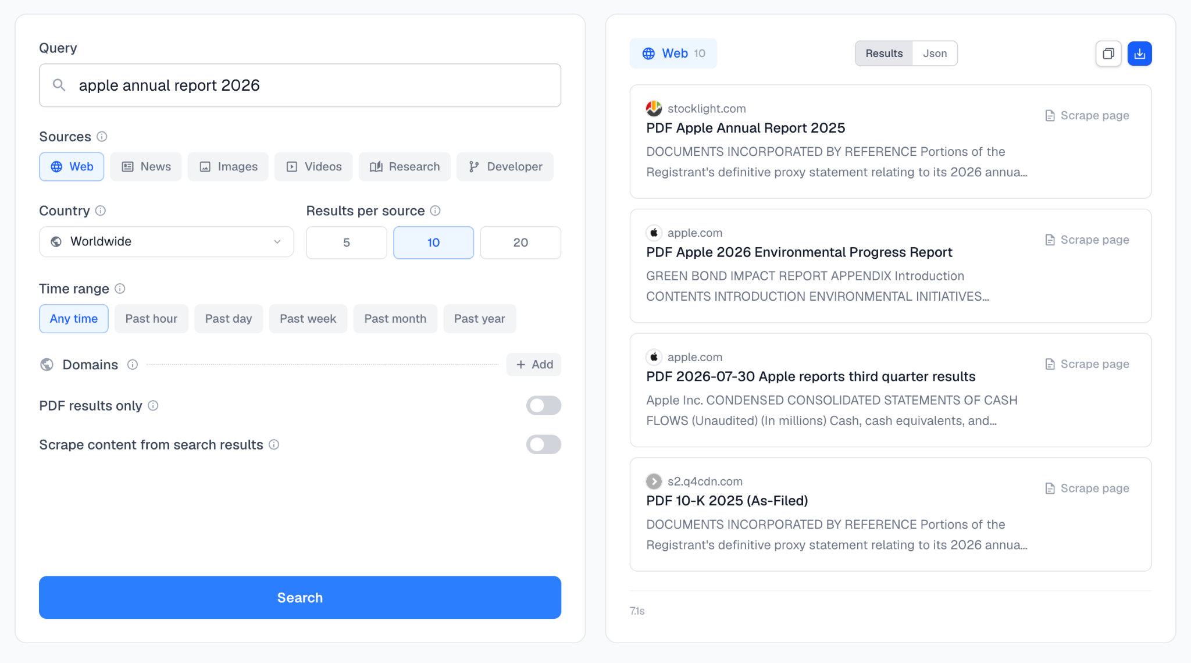Screen dimensions: 1191x663
Task: Click the globe icon beside Domains
Action: 47,365
